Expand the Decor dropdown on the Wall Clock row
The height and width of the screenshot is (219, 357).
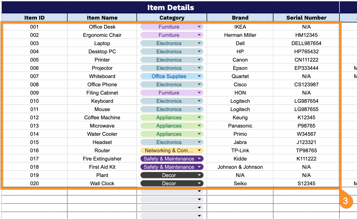(x=200, y=183)
